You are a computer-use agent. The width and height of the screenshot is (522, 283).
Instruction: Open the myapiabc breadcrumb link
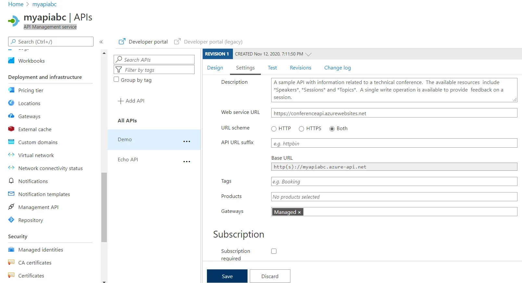(45, 4)
